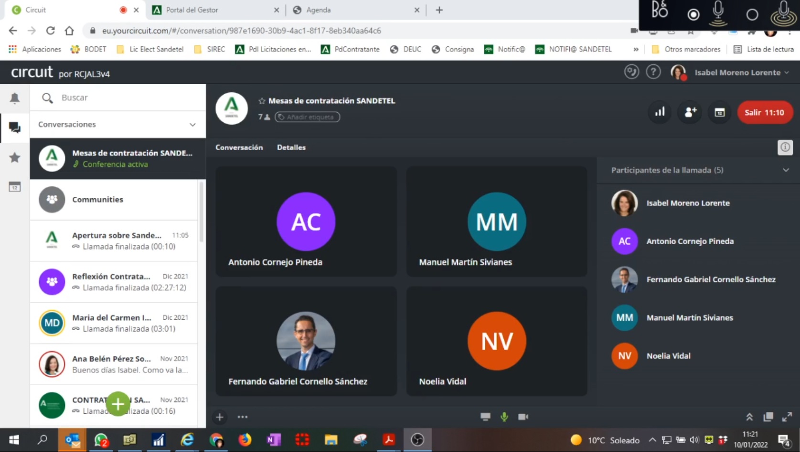Open favorites star in left sidebar

[x=15, y=157]
